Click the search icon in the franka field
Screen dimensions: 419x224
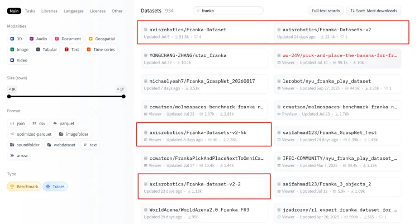click(x=198, y=11)
